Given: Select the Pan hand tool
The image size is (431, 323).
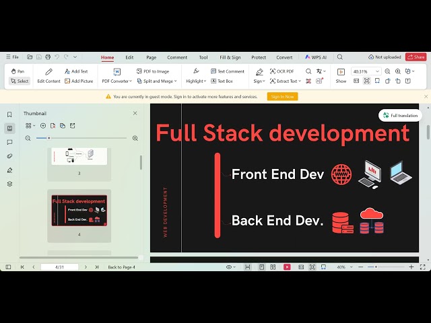Looking at the screenshot, I should tap(18, 71).
